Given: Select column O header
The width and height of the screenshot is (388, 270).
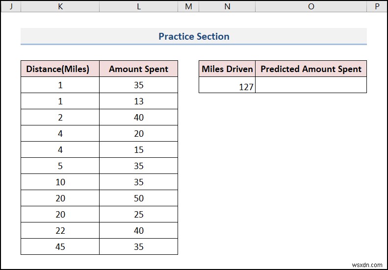Looking at the screenshot, I should 311,6.
